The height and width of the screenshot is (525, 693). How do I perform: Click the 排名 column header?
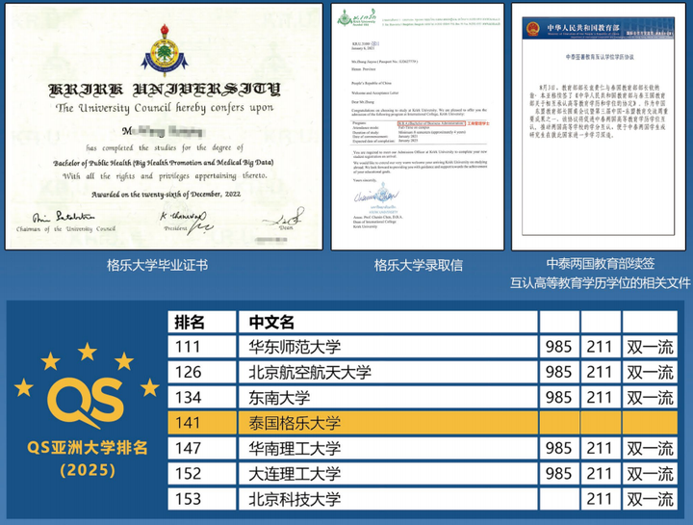click(x=202, y=322)
